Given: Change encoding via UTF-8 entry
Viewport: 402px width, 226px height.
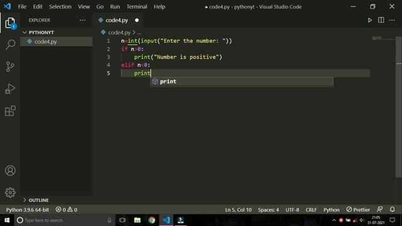Looking at the screenshot, I should tap(292, 210).
